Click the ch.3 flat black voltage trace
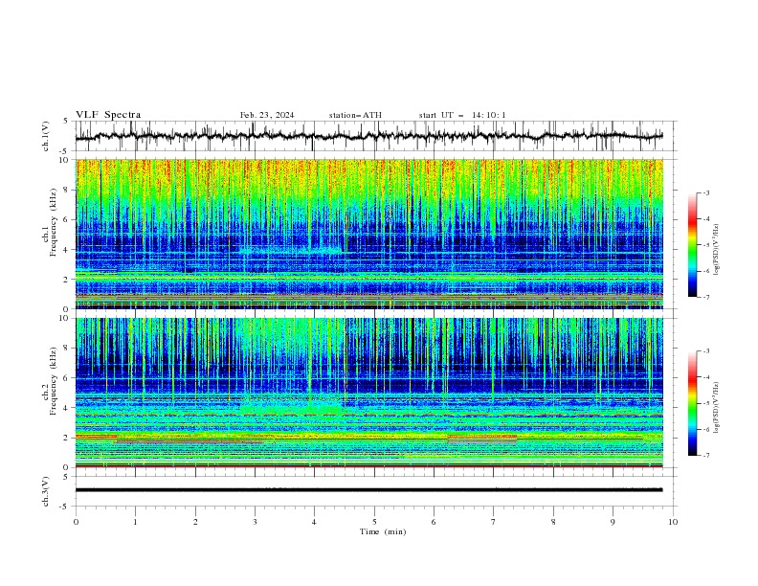This screenshot has width=758, height=586. click(x=368, y=490)
